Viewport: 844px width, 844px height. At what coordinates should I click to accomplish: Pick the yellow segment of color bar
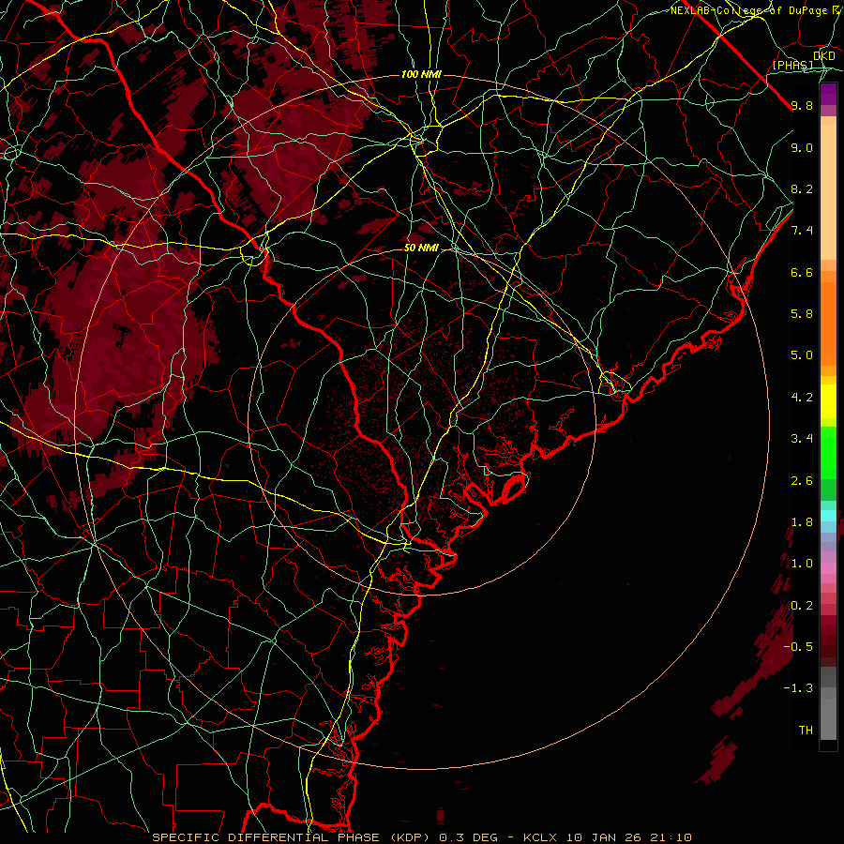point(828,401)
